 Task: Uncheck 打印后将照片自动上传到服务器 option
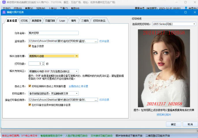tap(30, 86)
